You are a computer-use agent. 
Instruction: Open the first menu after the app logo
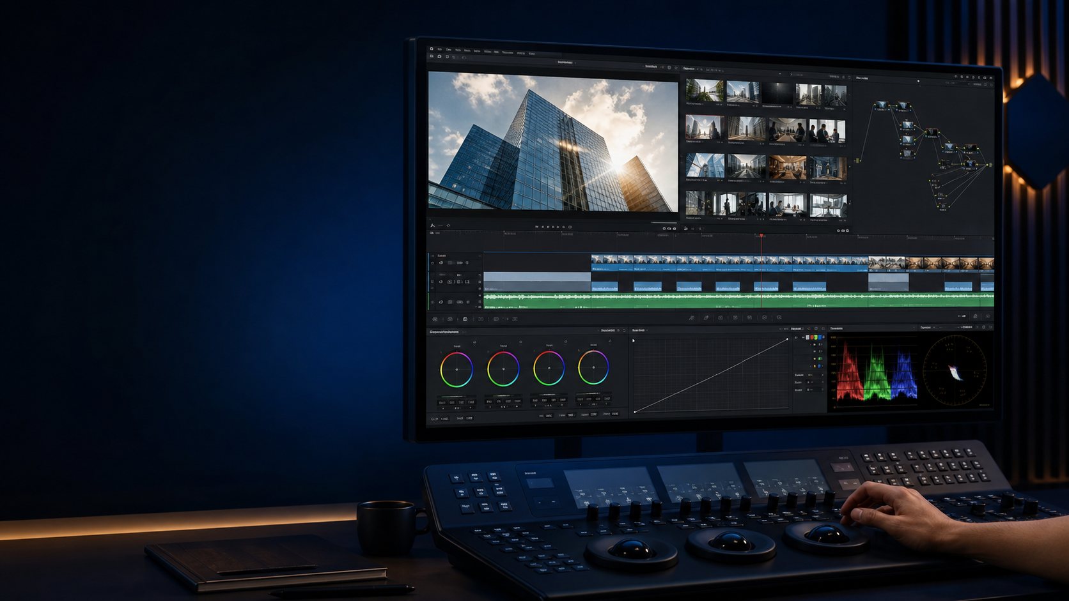[440, 49]
